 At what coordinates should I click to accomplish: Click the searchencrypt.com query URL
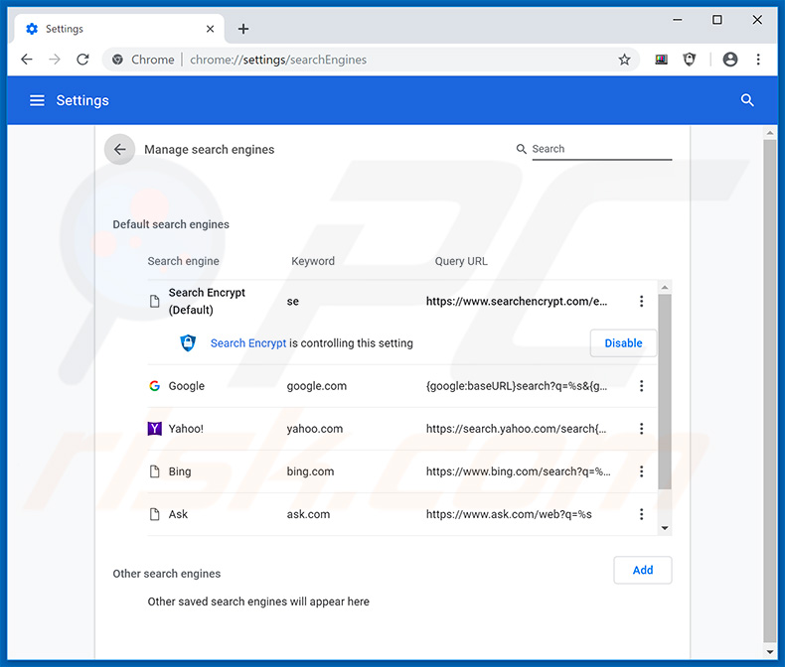pos(516,301)
